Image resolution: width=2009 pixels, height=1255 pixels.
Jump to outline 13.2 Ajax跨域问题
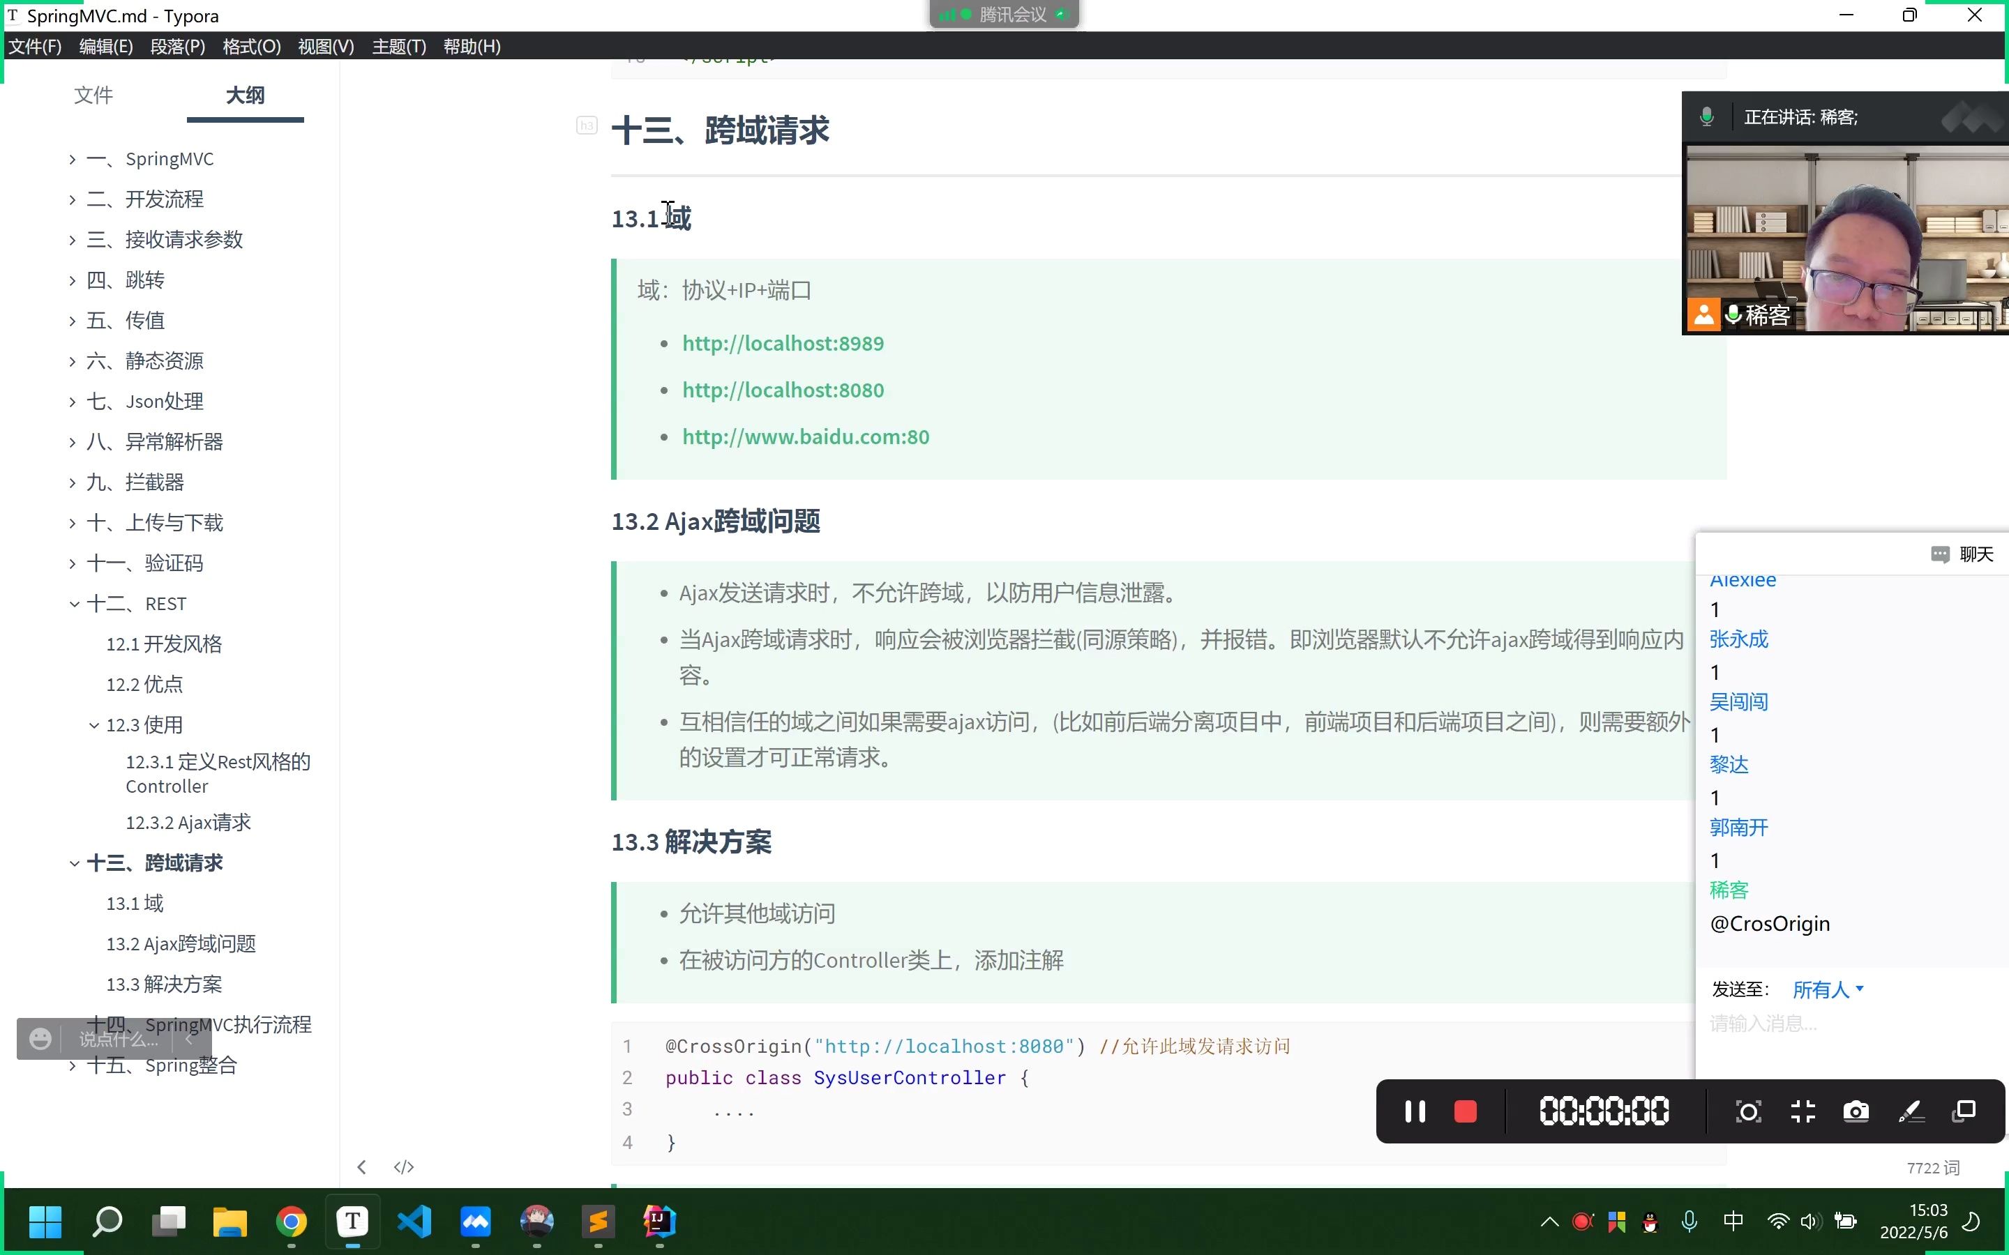181,944
